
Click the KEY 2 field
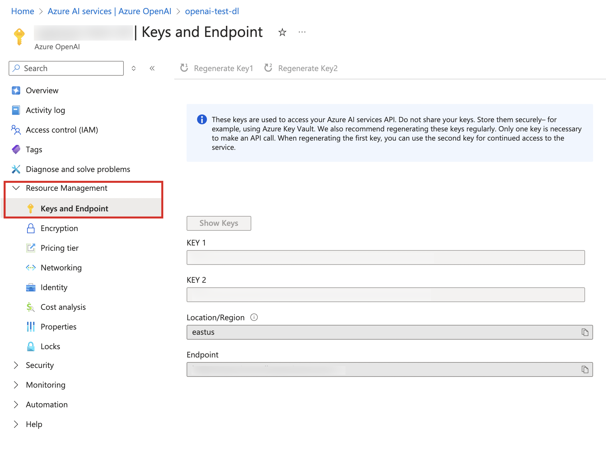[x=386, y=295]
